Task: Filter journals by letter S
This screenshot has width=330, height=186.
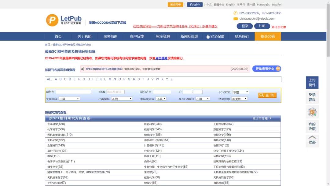Action: (x=138, y=79)
